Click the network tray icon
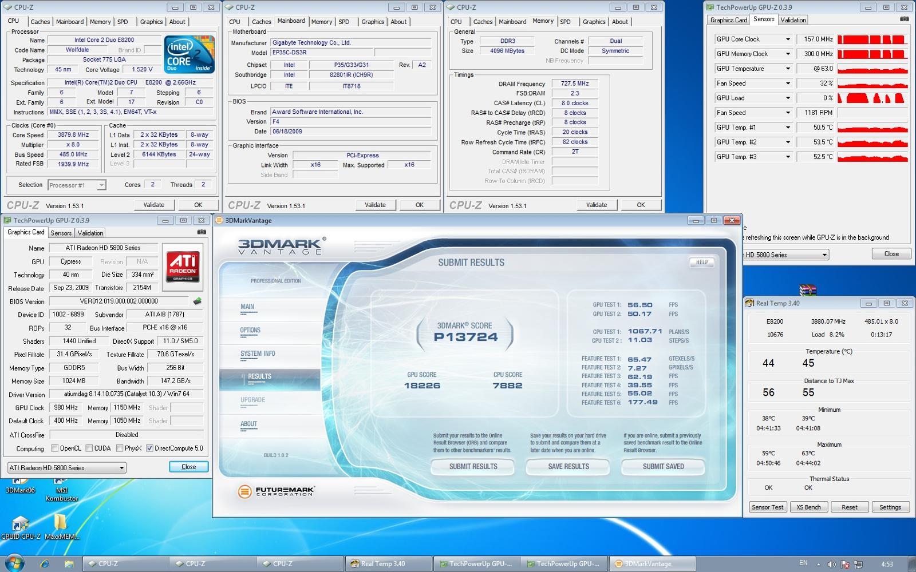 [858, 564]
